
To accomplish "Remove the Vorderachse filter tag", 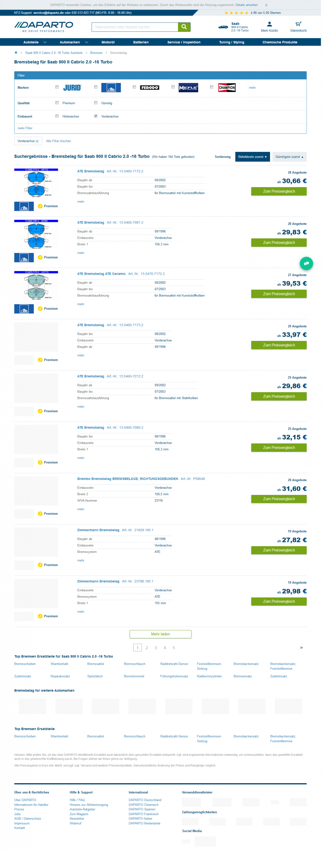I will (37, 141).
